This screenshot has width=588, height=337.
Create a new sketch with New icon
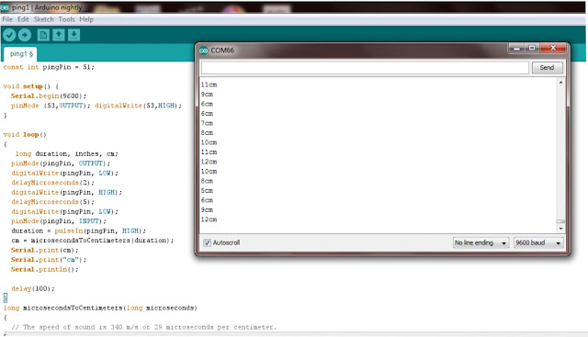pyautogui.click(x=43, y=35)
